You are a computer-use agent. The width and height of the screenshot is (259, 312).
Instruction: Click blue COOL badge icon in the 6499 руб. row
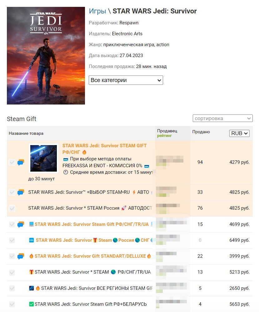tap(32, 240)
